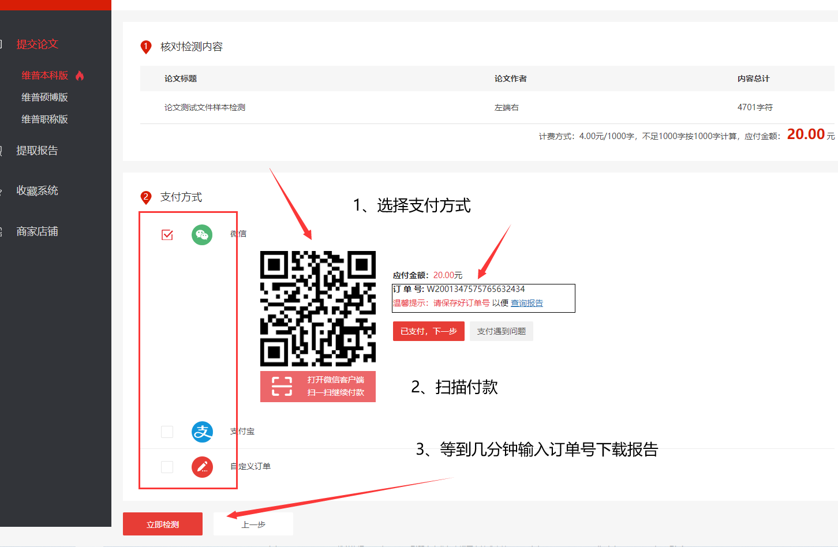Click the 立即检测 button
The image size is (838, 547).
(163, 524)
